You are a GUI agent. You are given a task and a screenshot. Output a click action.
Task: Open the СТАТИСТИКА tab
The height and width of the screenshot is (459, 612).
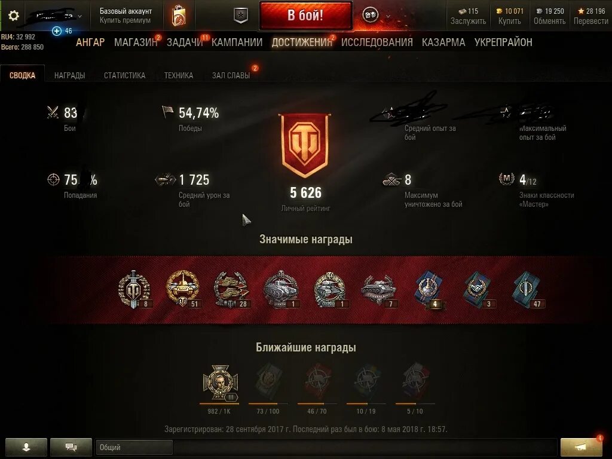click(124, 75)
